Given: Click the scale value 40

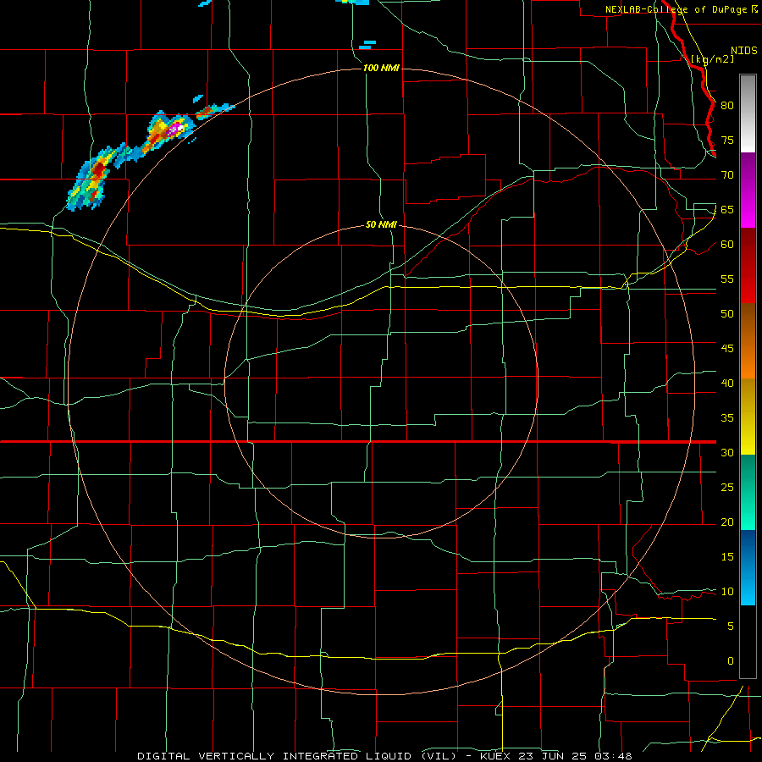Looking at the screenshot, I should pyautogui.click(x=727, y=383).
